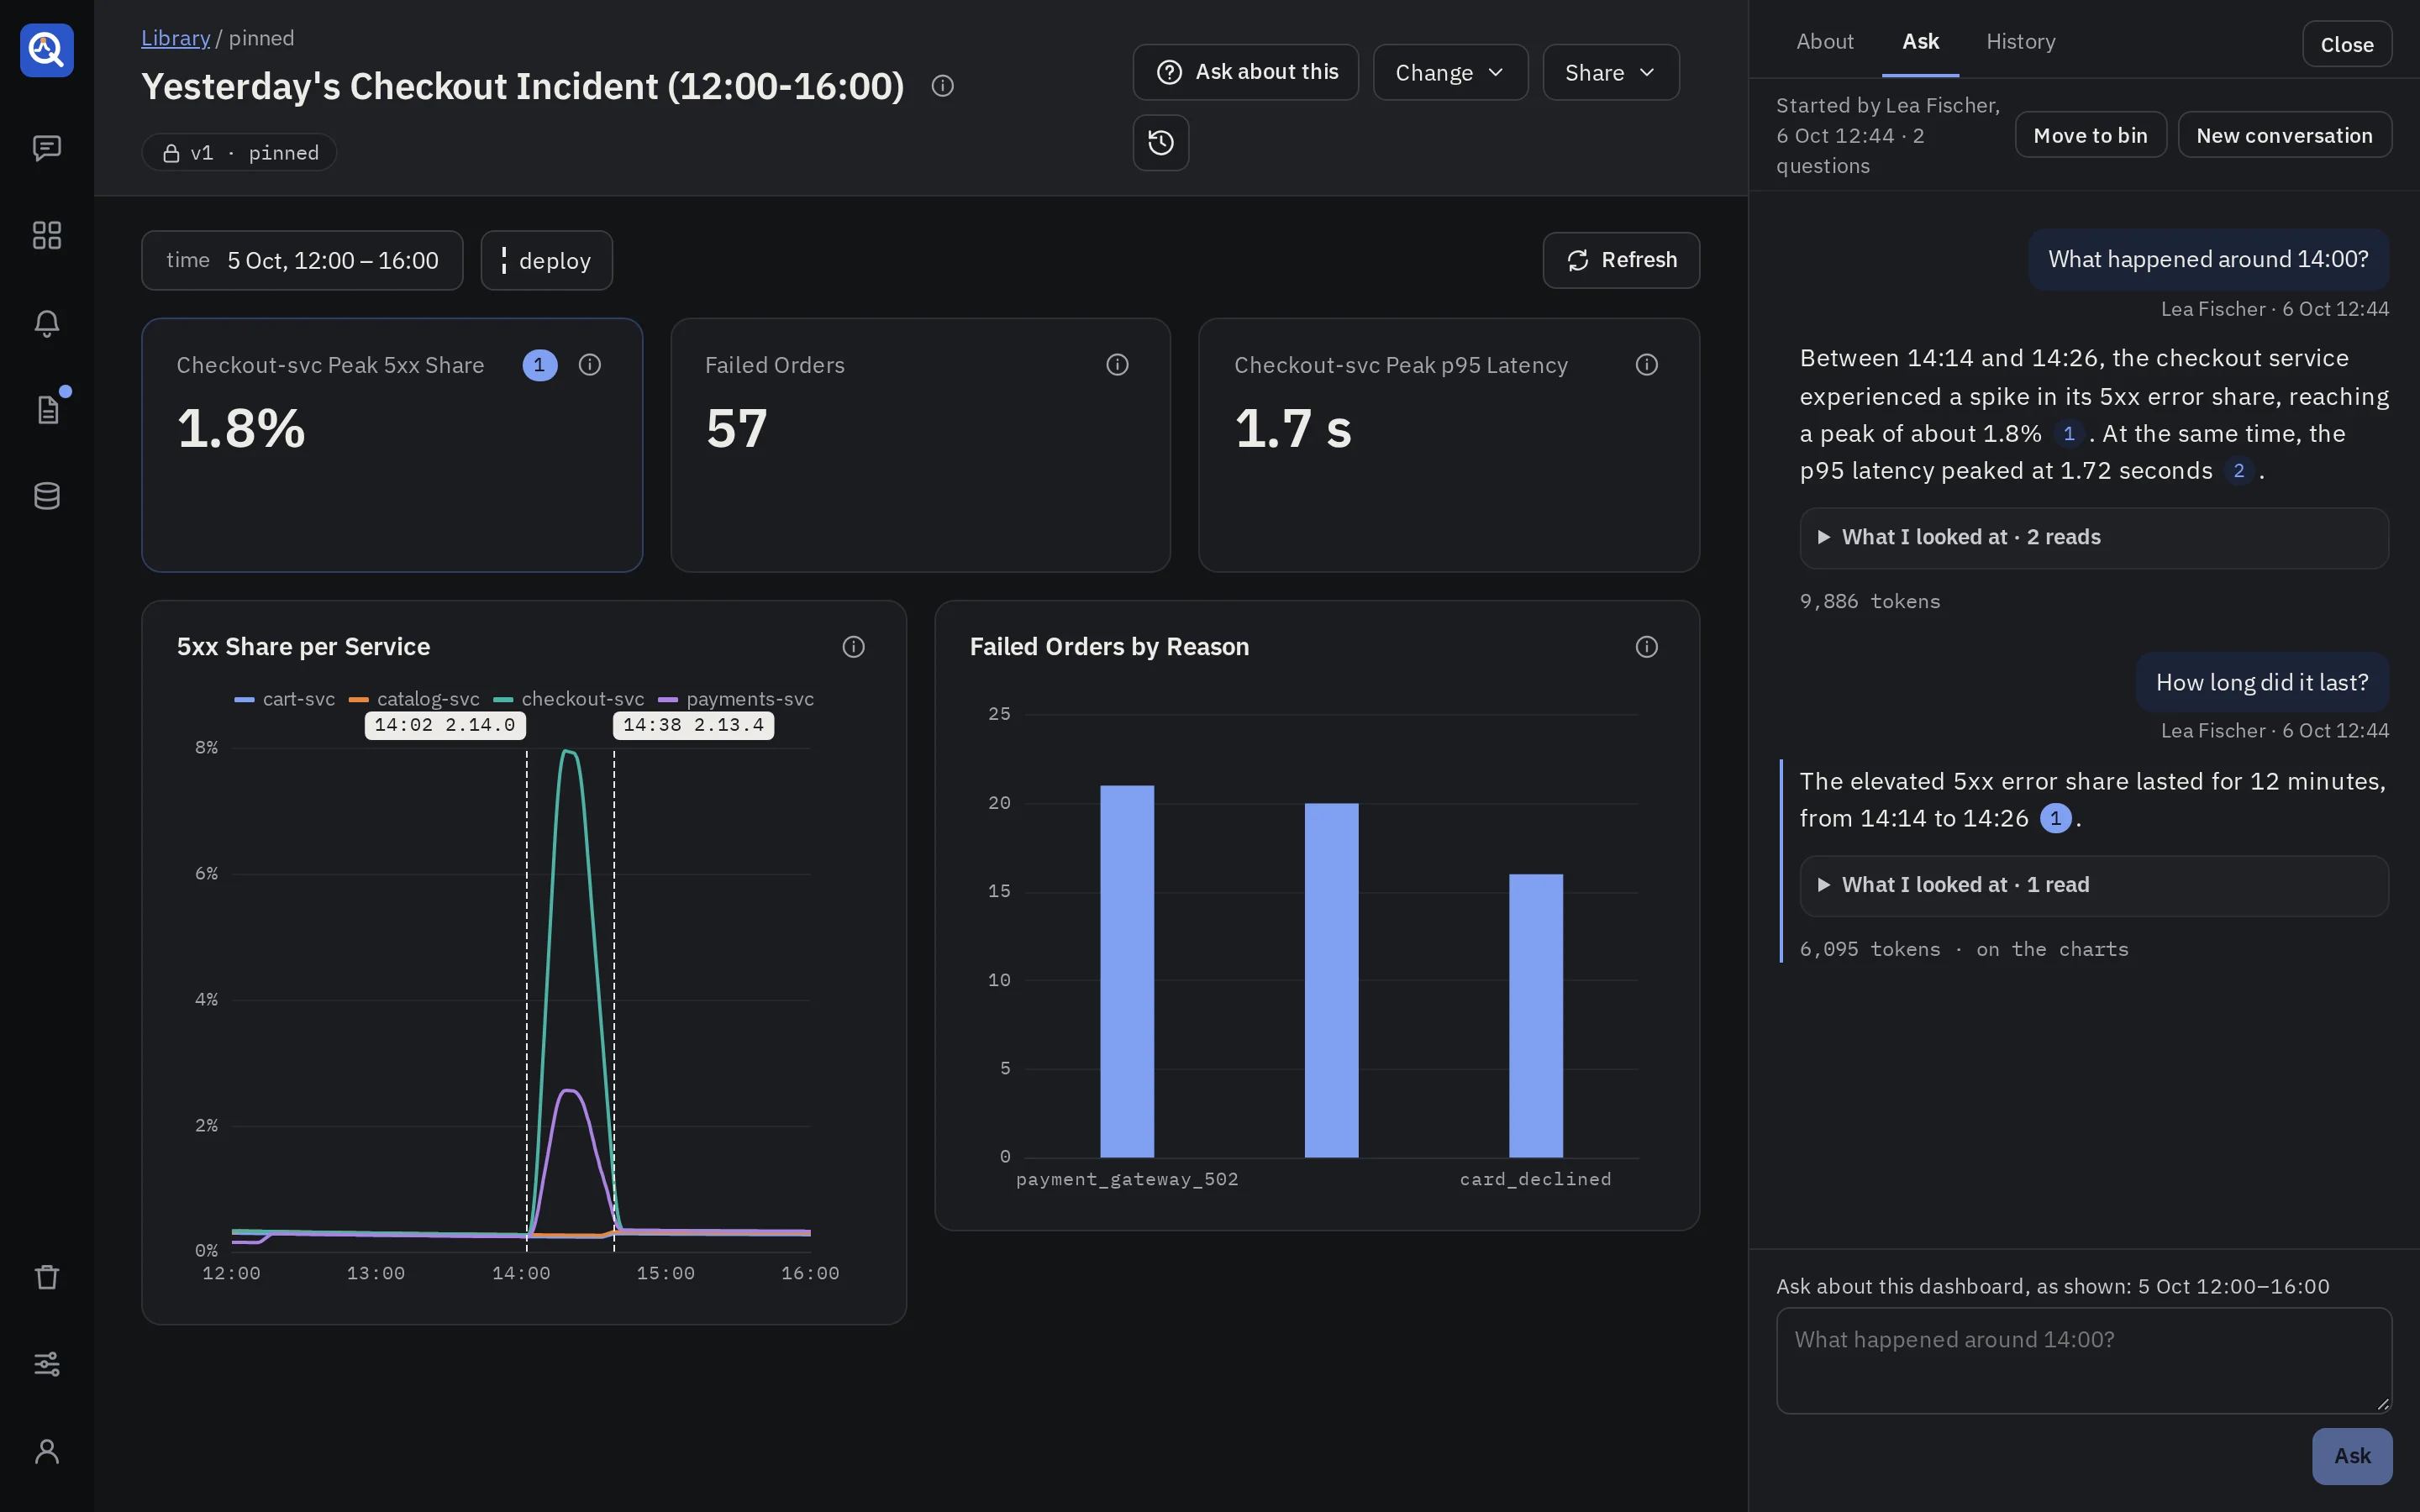
Task: Click the version history clock icon button
Action: pyautogui.click(x=1161, y=143)
